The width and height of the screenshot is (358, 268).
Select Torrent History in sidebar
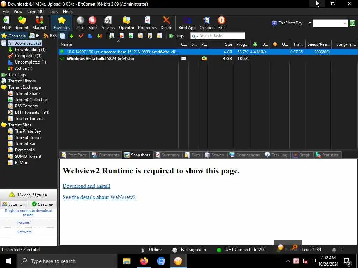tap(22, 81)
